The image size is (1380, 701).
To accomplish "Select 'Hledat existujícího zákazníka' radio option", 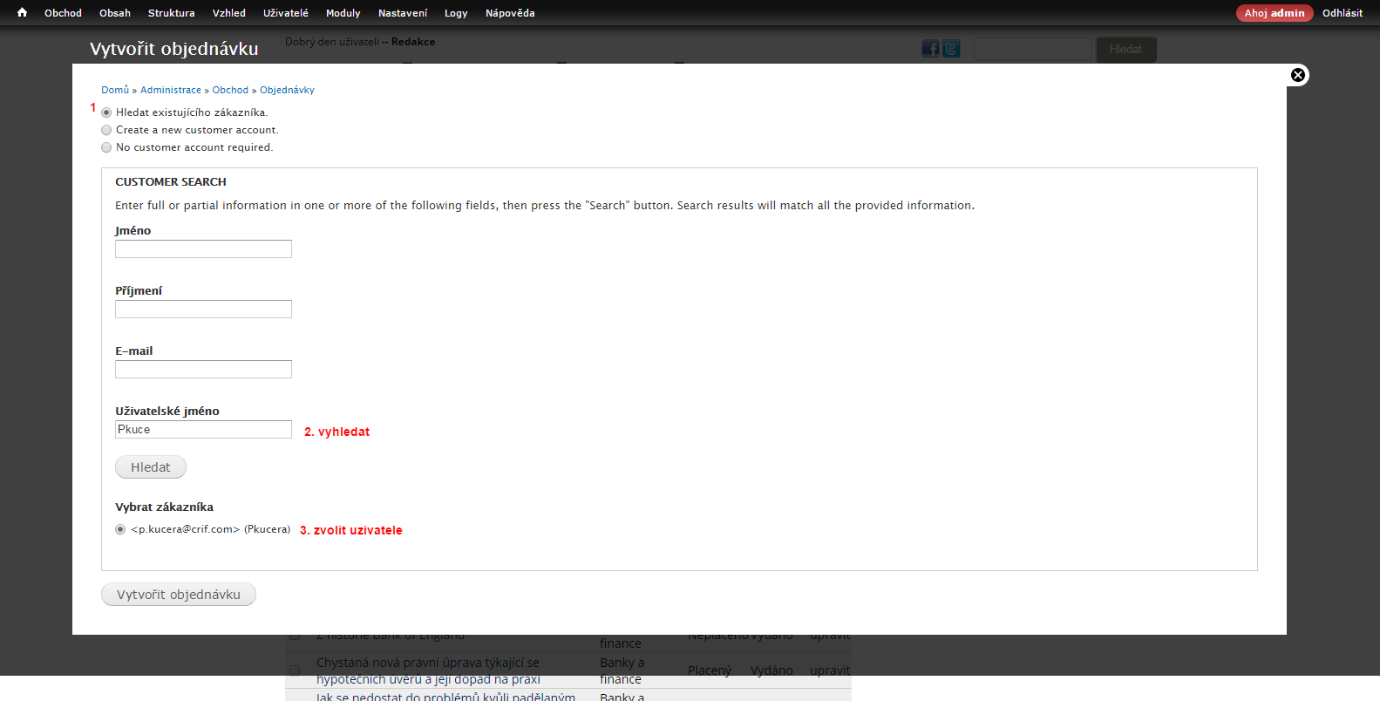I will click(106, 112).
